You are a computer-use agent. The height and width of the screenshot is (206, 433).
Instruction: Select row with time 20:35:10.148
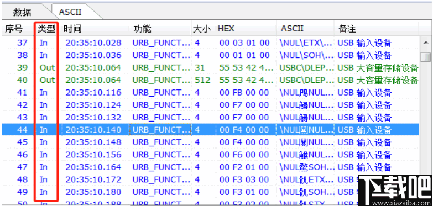click(211, 142)
